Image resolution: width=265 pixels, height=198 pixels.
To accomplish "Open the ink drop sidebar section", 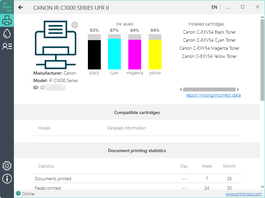I will pos(7,33).
